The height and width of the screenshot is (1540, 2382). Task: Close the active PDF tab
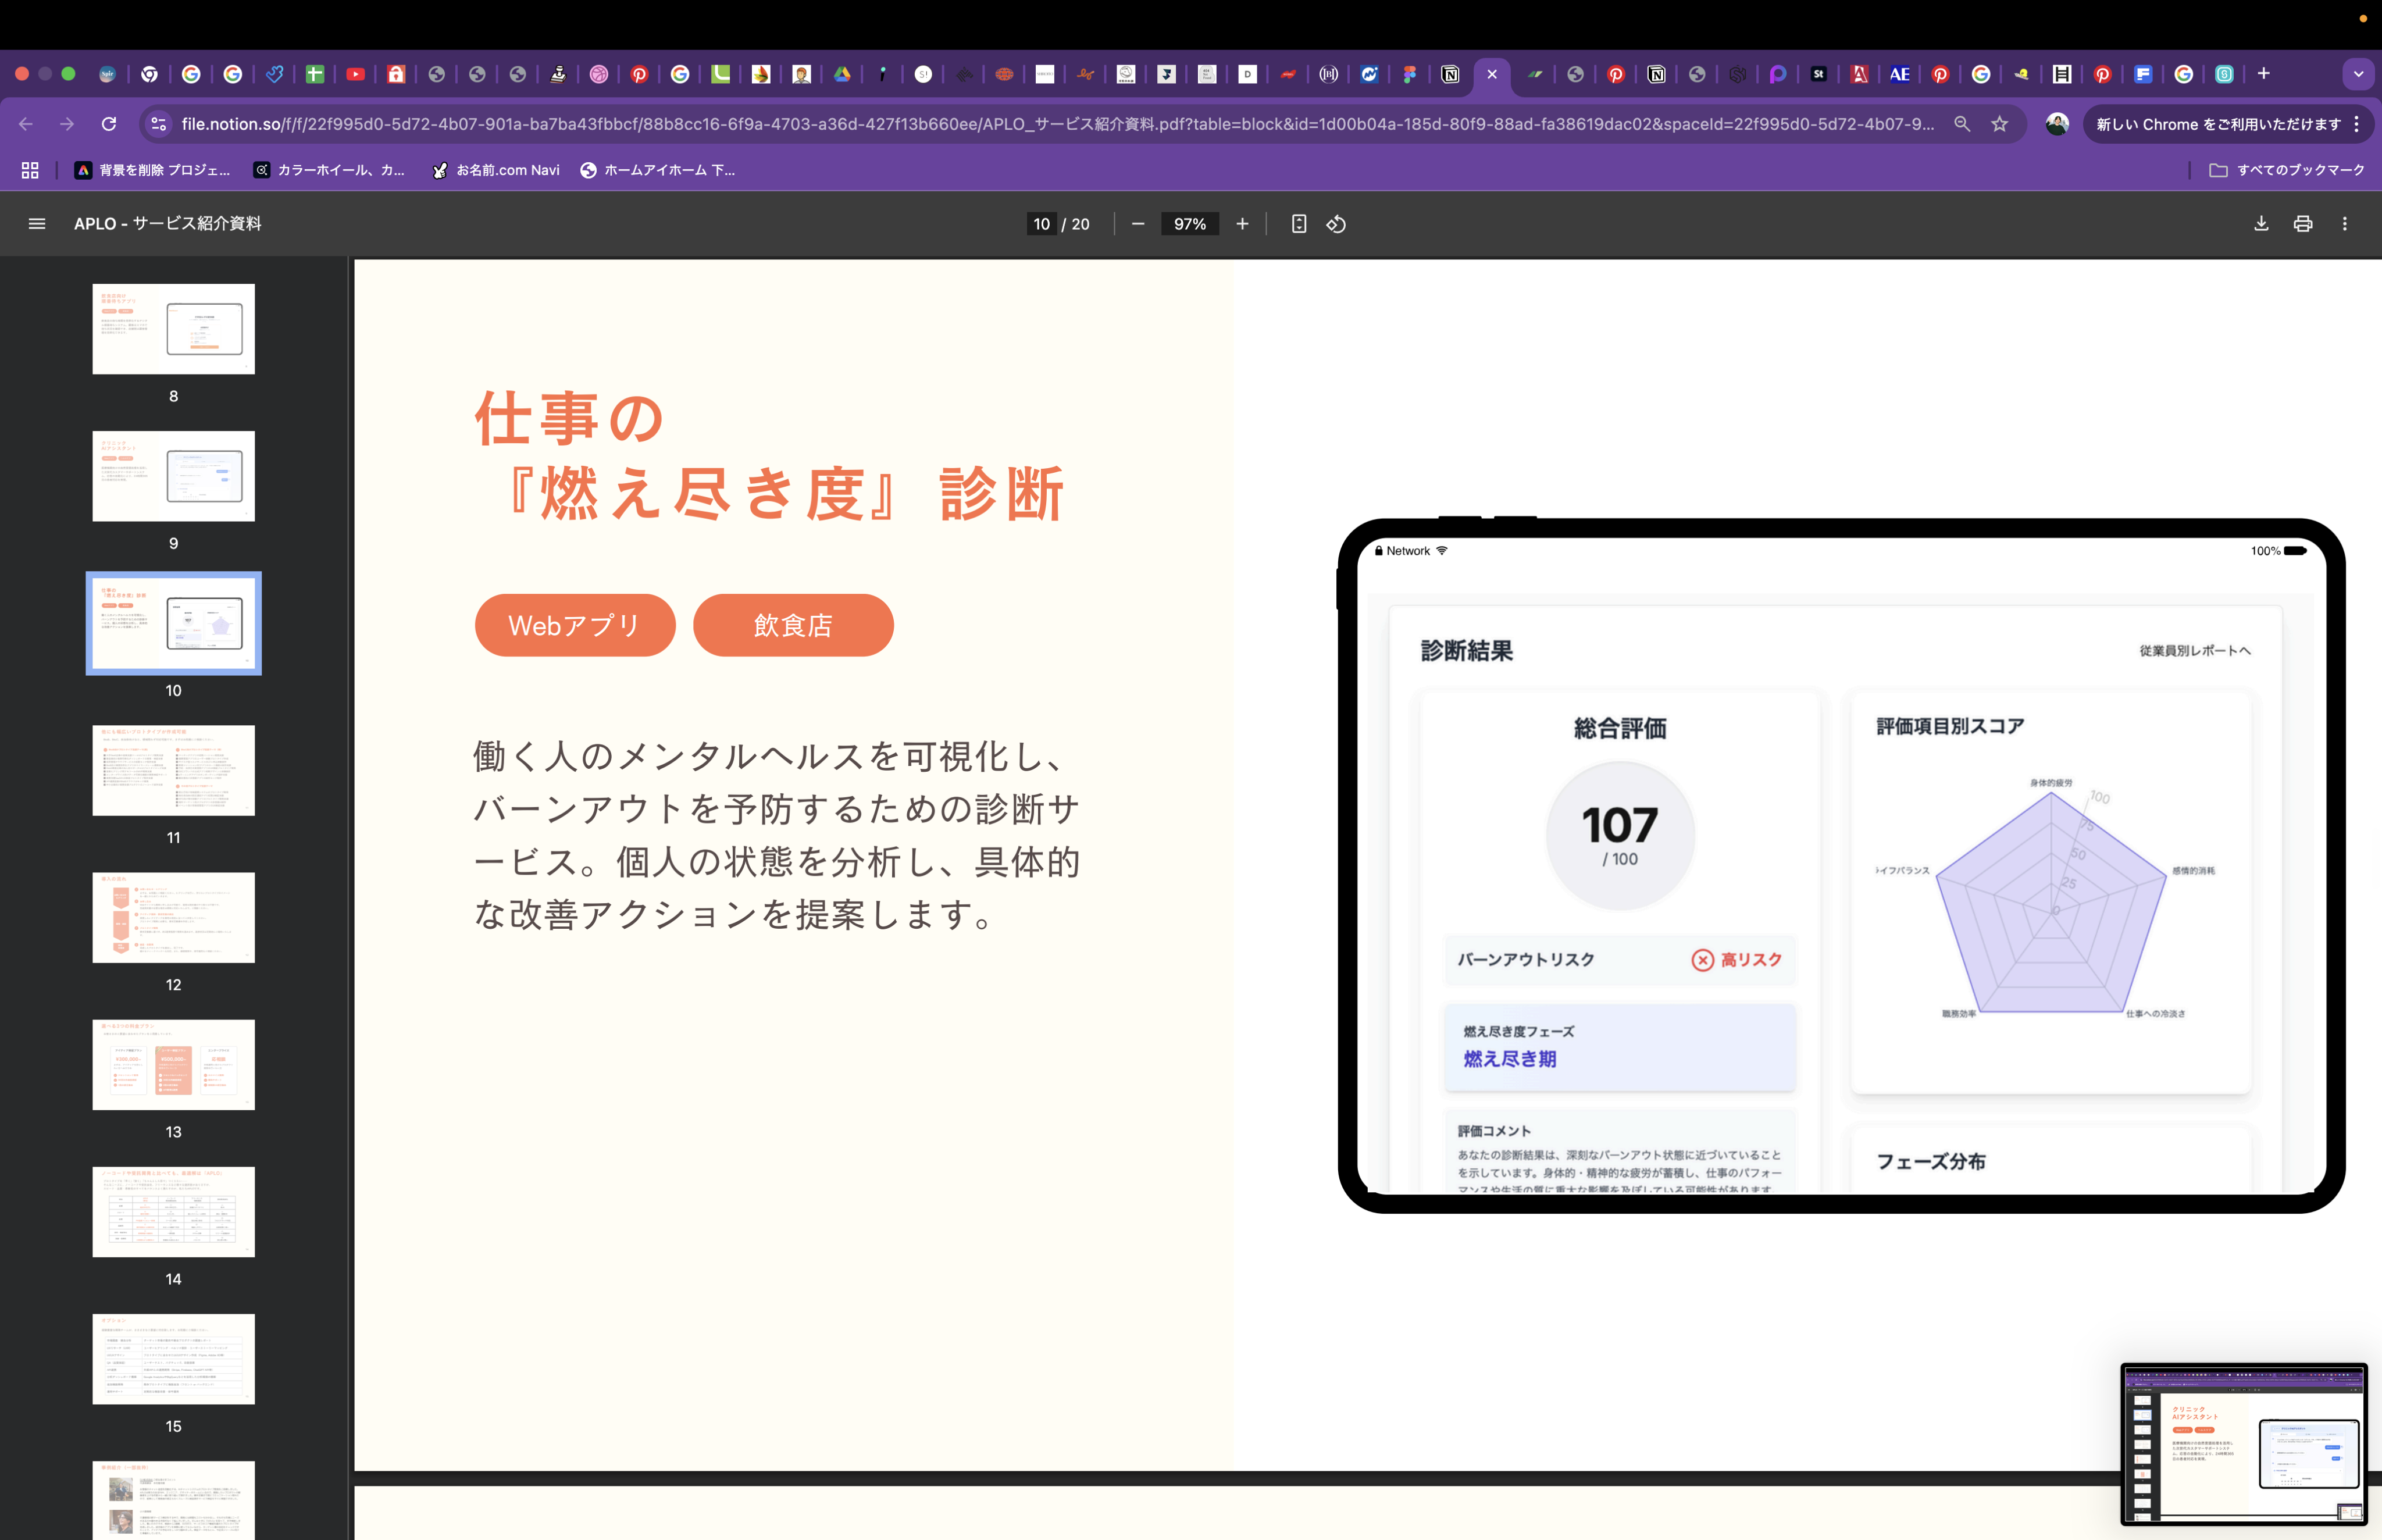(x=1491, y=74)
